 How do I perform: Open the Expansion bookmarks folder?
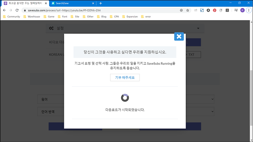pos(130,17)
